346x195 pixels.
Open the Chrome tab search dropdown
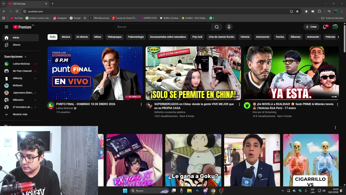pyautogui.click(x=4, y=4)
